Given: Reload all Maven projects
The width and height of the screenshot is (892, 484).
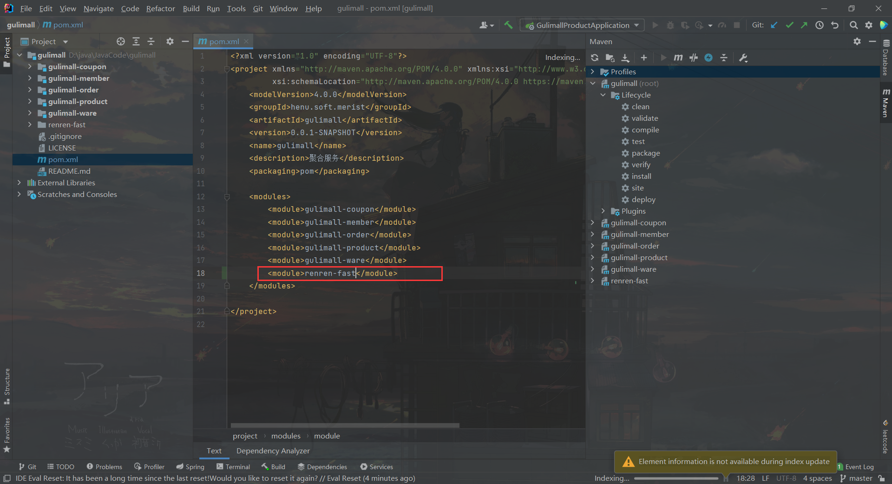Looking at the screenshot, I should pyautogui.click(x=595, y=58).
